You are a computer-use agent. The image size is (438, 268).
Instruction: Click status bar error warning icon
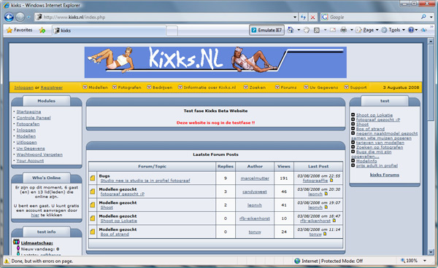point(7,261)
